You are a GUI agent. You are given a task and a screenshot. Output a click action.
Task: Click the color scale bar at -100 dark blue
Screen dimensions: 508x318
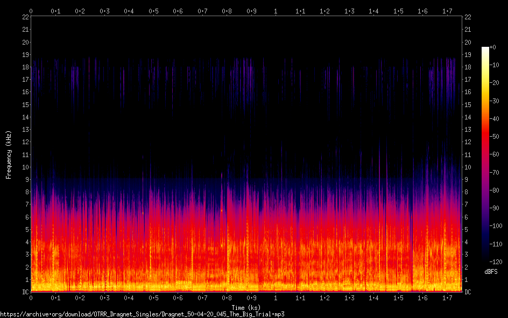[485, 225]
